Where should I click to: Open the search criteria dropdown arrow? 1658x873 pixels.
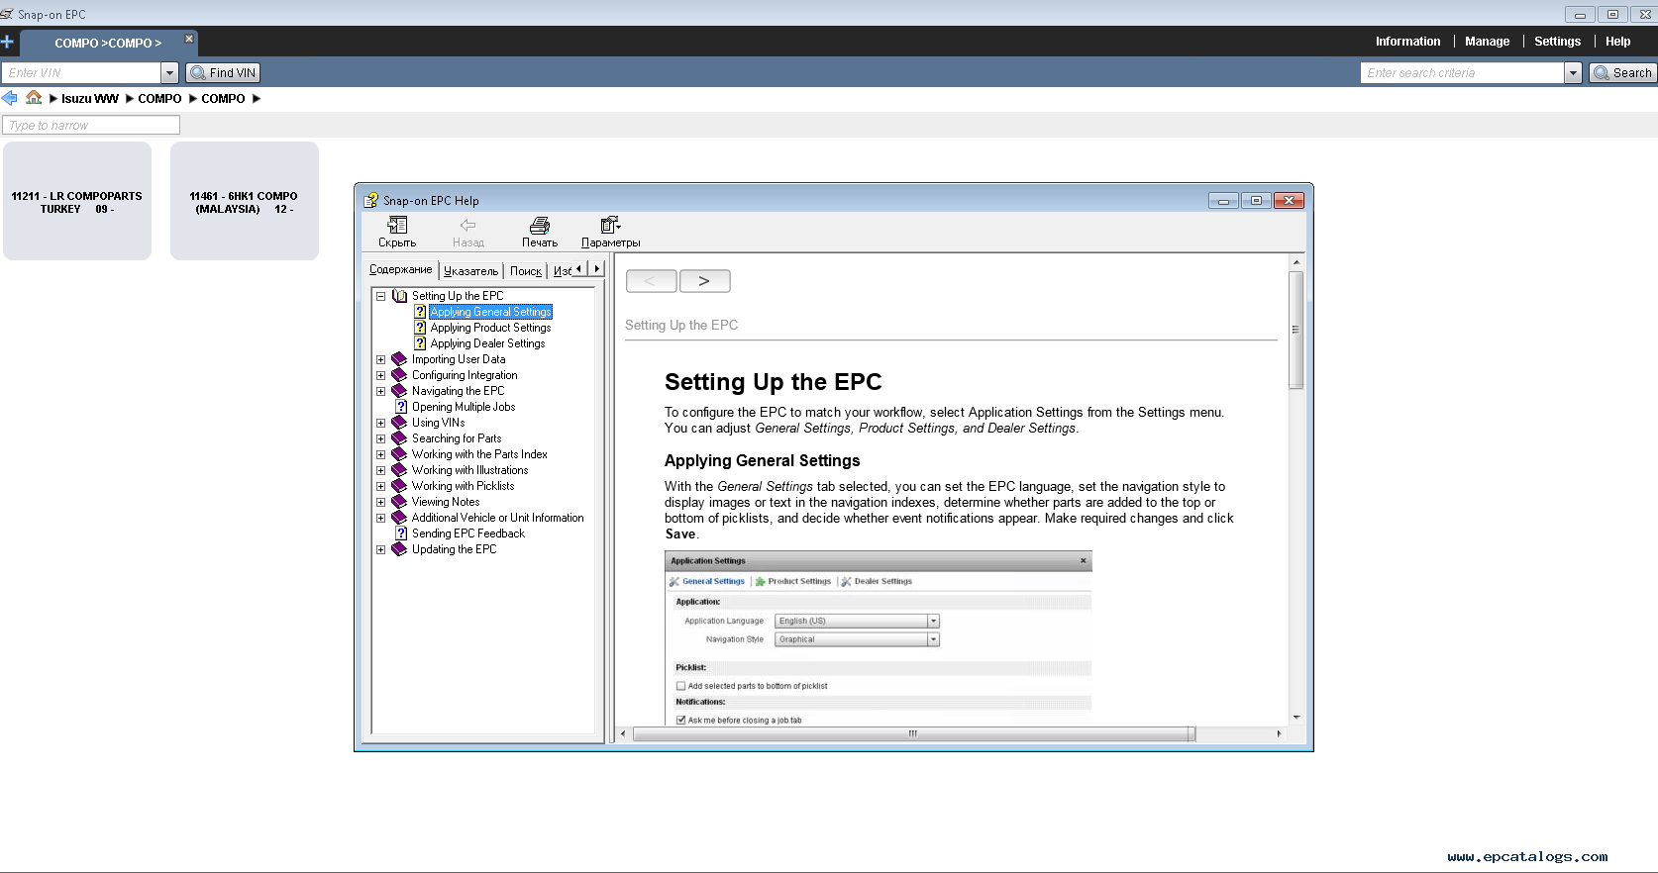pyautogui.click(x=1573, y=72)
